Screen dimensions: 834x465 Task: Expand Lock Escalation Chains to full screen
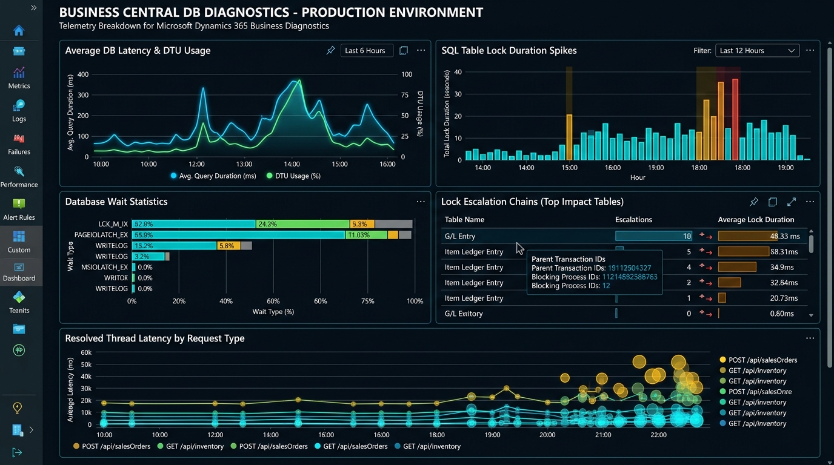[792, 202]
